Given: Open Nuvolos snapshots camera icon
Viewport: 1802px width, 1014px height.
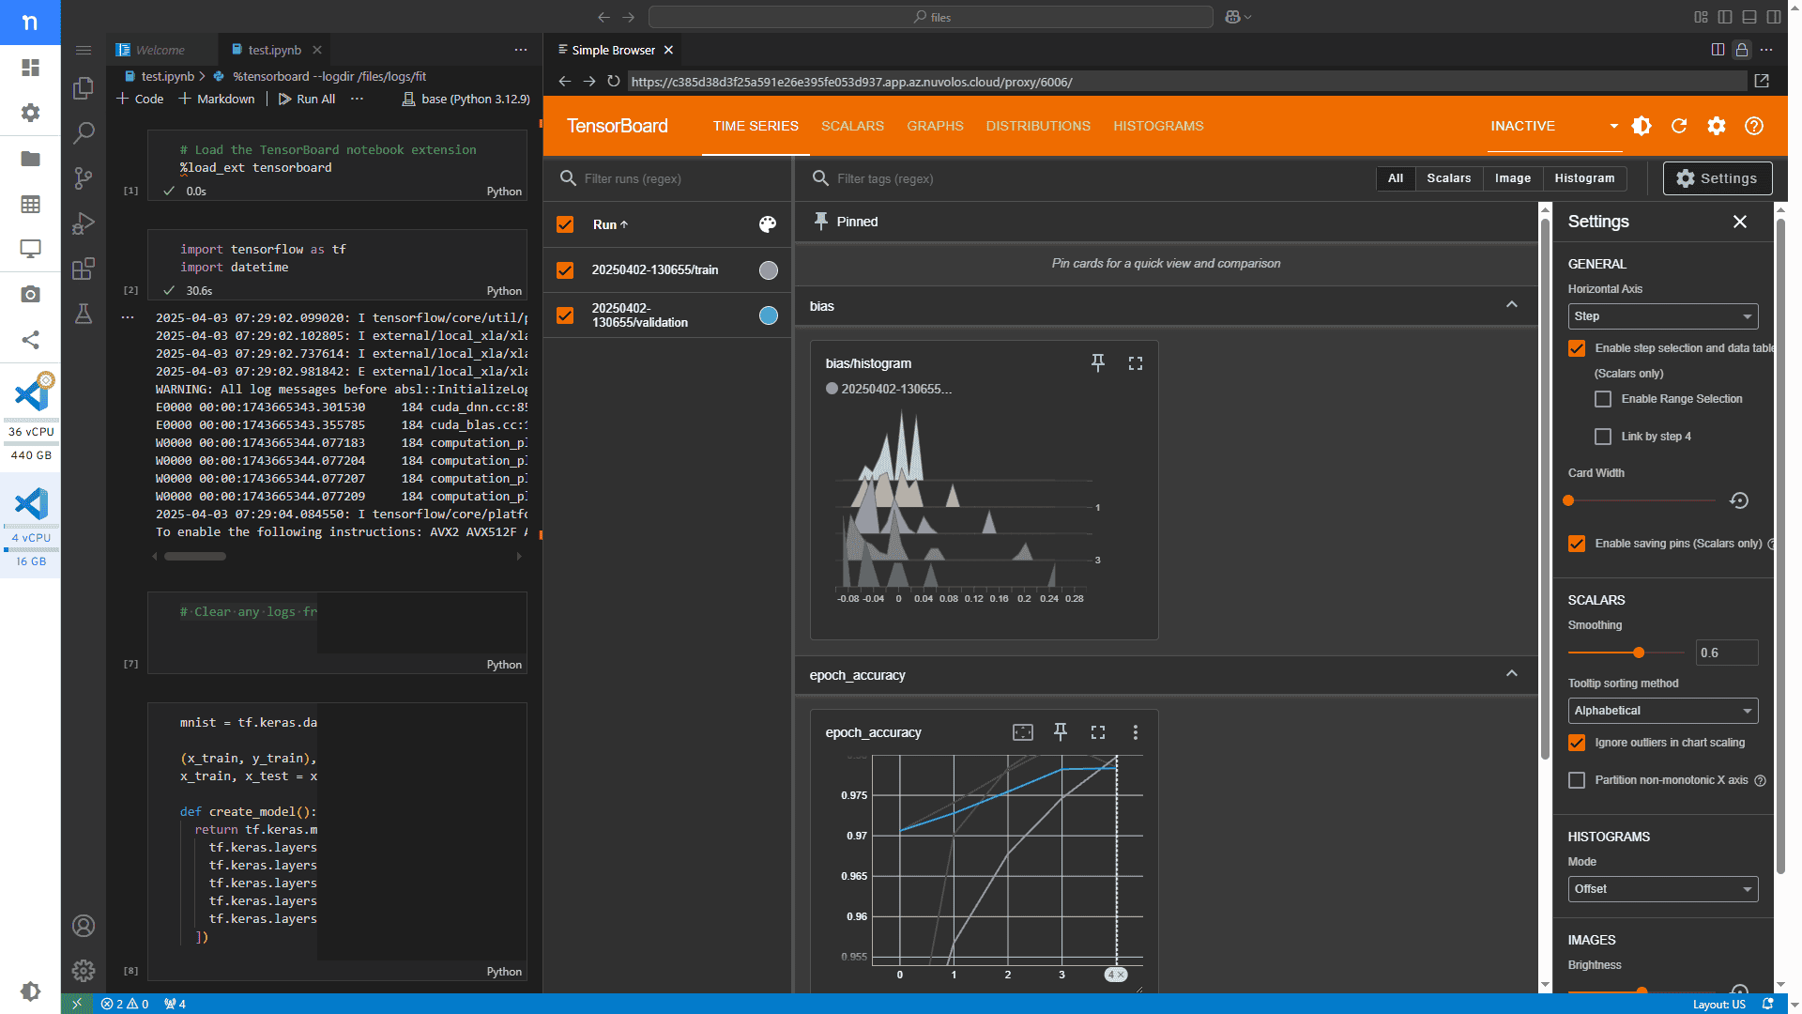Looking at the screenshot, I should click(x=30, y=294).
